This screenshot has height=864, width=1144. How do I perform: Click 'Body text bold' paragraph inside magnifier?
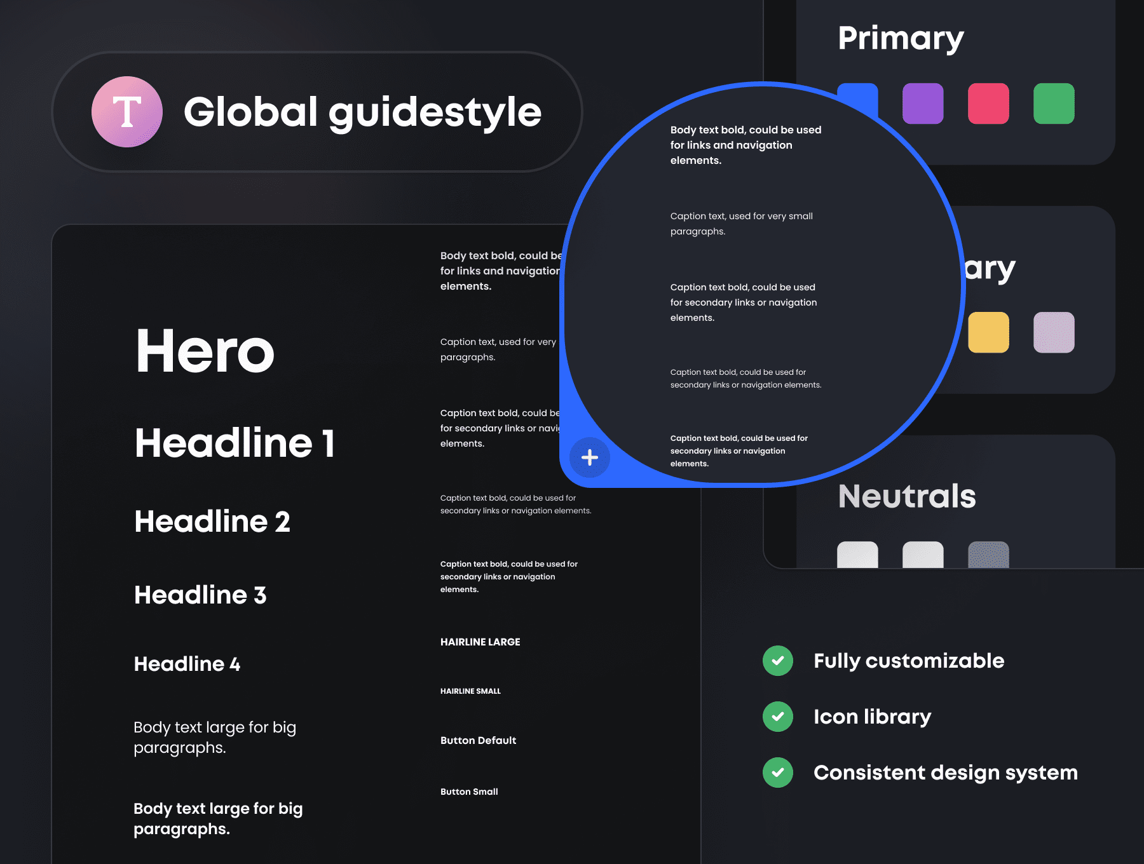746,145
